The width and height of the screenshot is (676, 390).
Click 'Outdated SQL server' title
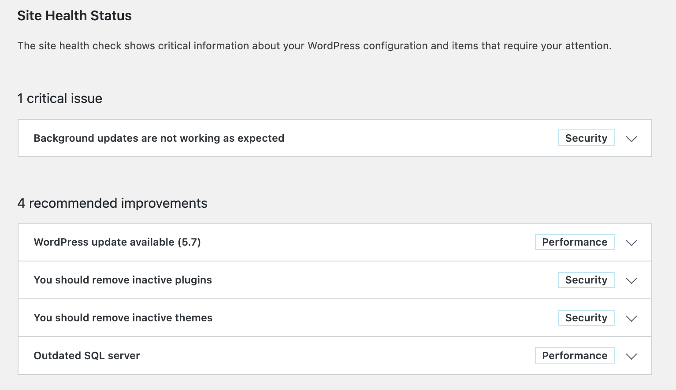tap(87, 356)
